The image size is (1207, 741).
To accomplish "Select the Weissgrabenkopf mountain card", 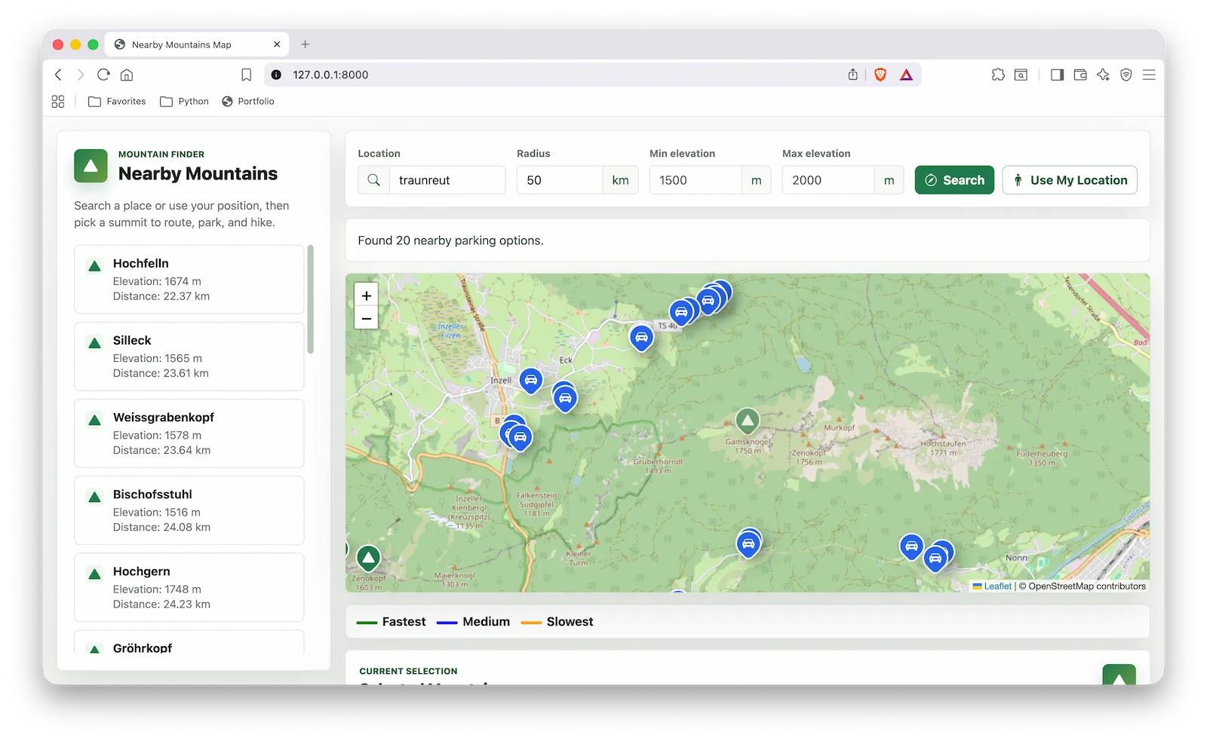I will pyautogui.click(x=189, y=433).
